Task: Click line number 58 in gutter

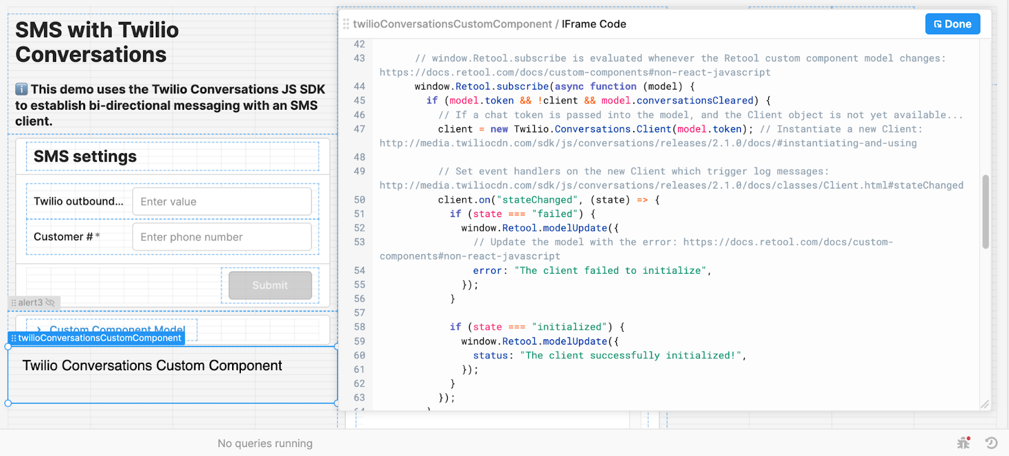Action: click(x=359, y=327)
